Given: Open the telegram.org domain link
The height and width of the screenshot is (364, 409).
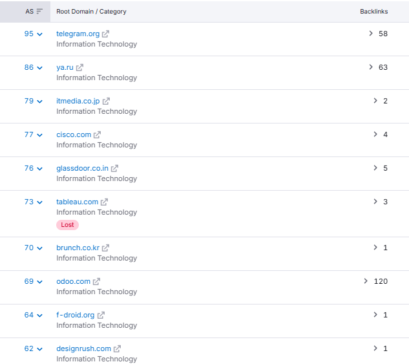Looking at the screenshot, I should click(78, 34).
